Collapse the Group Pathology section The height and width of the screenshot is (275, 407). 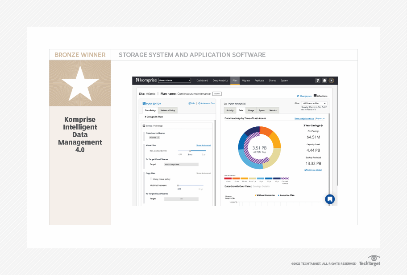coord(144,126)
